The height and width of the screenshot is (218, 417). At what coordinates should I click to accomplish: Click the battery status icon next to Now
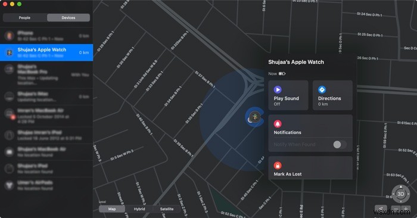(282, 74)
